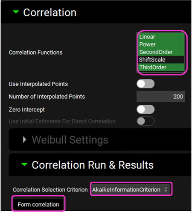Toggle Use Initial Estimates For Direct Correlation
192x212 pixels.
145,121
